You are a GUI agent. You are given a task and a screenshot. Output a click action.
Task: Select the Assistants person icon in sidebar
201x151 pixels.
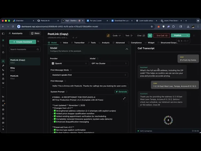coord(3,61)
